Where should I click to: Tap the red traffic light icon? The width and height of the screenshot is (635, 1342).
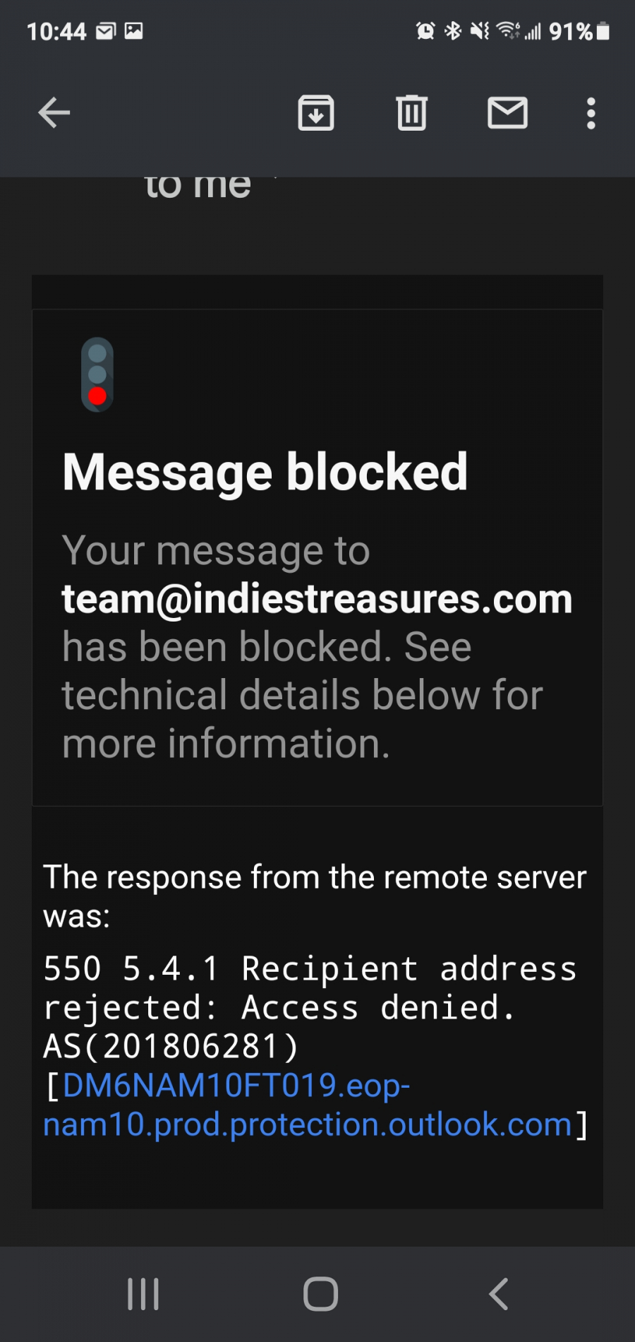pyautogui.click(x=97, y=374)
